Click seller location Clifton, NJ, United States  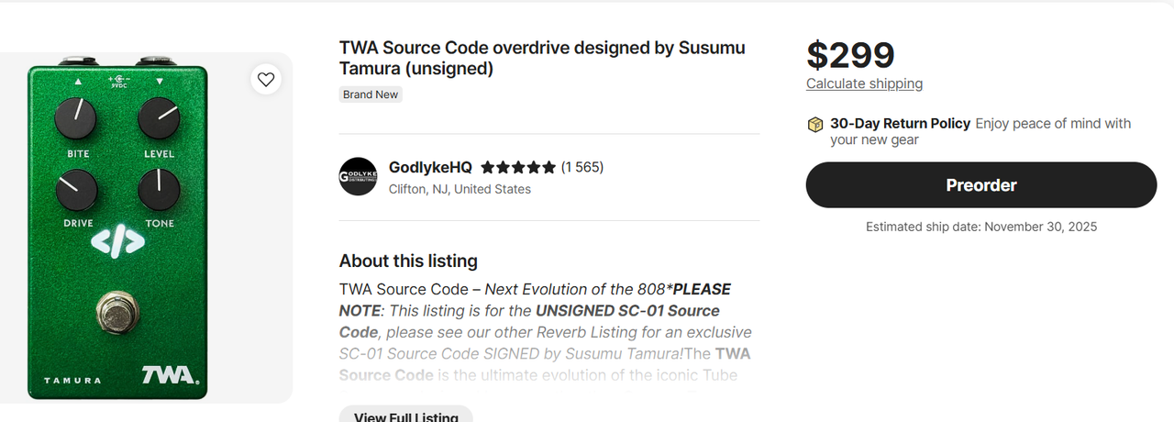click(460, 189)
